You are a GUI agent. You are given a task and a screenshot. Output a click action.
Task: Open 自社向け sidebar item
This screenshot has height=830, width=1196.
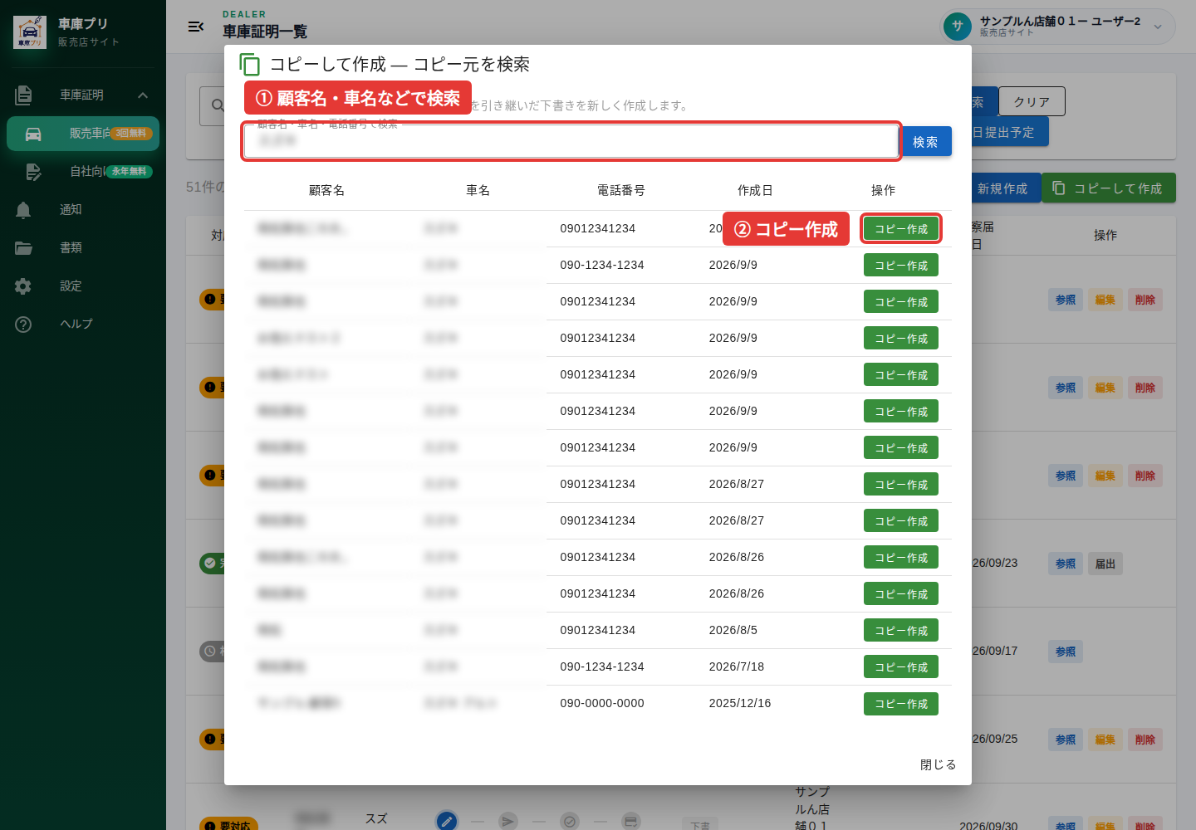tap(83, 172)
